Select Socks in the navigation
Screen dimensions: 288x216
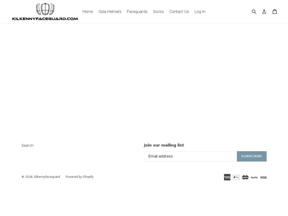[x=158, y=12]
